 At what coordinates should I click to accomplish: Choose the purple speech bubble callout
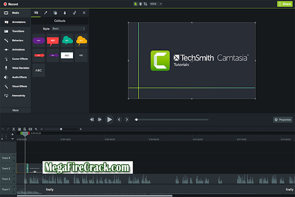[x=39, y=41]
